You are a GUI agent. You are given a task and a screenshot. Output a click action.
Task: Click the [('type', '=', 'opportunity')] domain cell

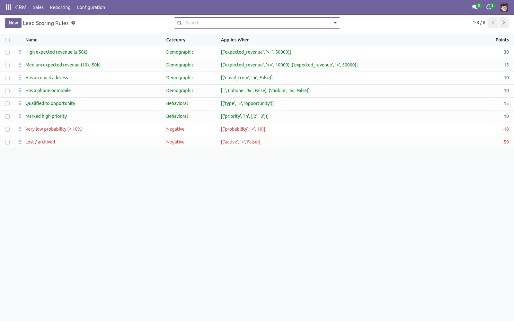[247, 103]
